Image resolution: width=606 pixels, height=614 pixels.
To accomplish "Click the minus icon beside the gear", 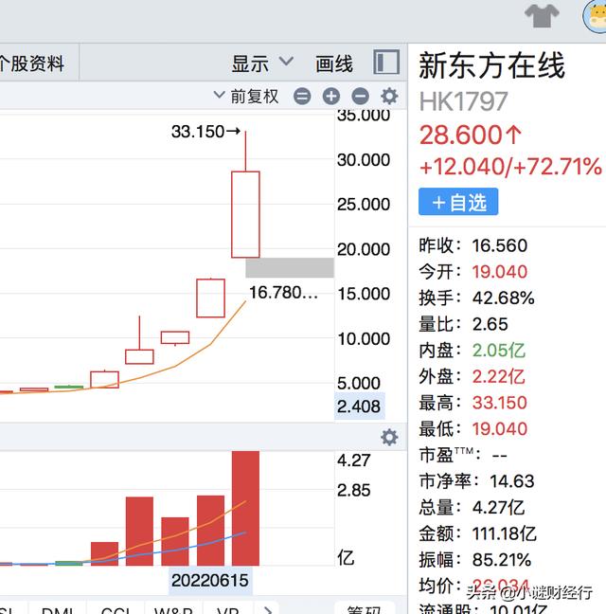I will click(361, 97).
